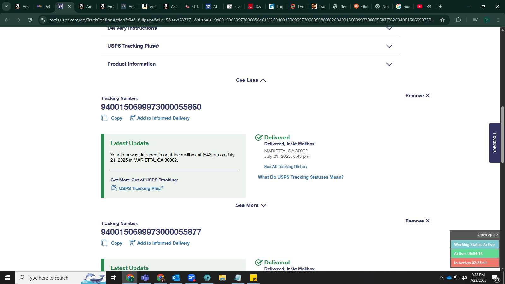505x284 pixels.
Task: Open browser Extensions menu
Action: (x=458, y=20)
